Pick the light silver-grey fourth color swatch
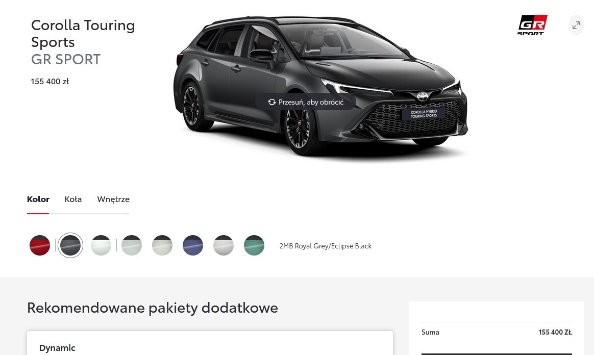Image resolution: width=594 pixels, height=355 pixels. 132,245
